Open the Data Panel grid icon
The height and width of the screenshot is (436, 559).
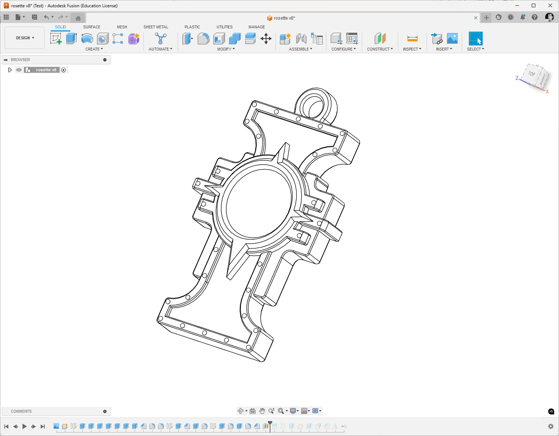pos(6,17)
